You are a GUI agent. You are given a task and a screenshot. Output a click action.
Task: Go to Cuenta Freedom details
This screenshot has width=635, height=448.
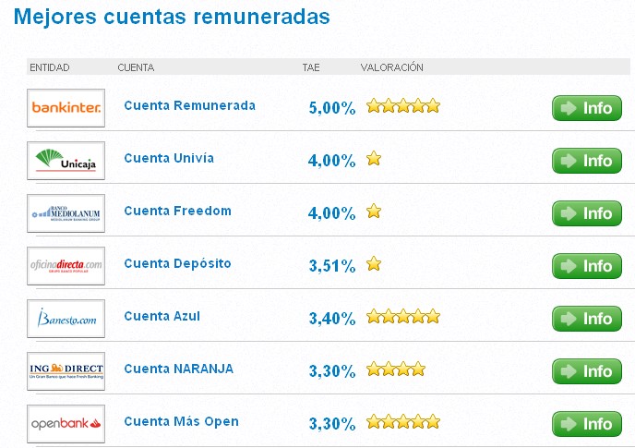(177, 211)
